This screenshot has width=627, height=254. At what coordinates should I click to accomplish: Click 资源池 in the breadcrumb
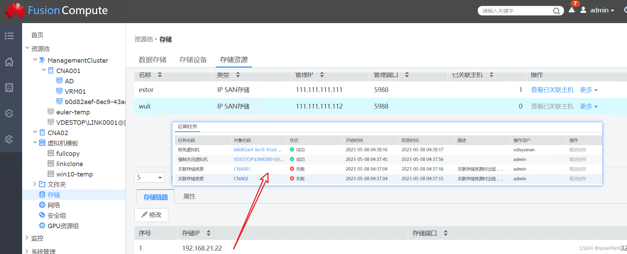[x=143, y=39]
